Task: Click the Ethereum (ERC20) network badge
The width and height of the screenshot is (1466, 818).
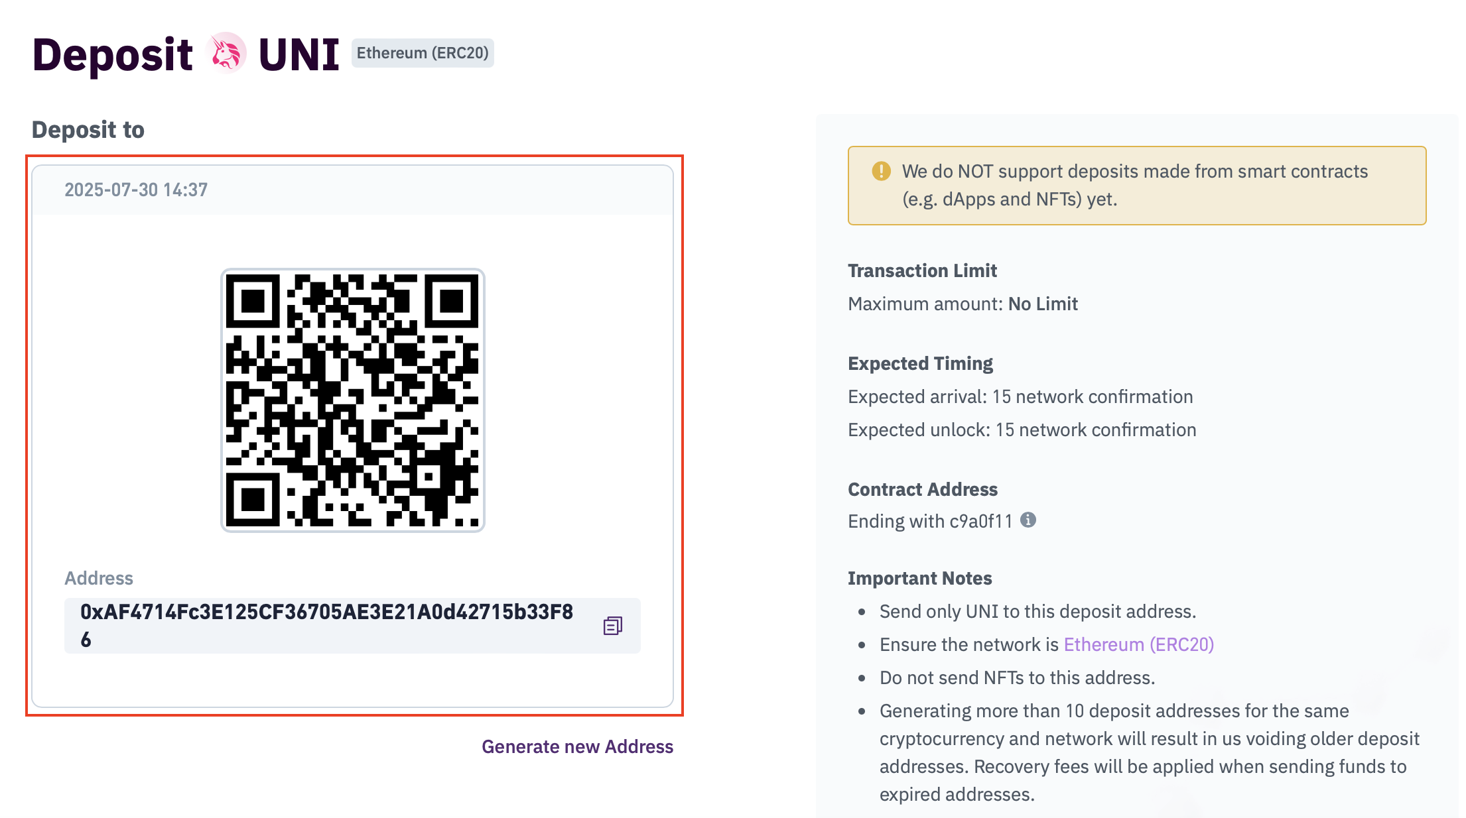Action: click(423, 53)
